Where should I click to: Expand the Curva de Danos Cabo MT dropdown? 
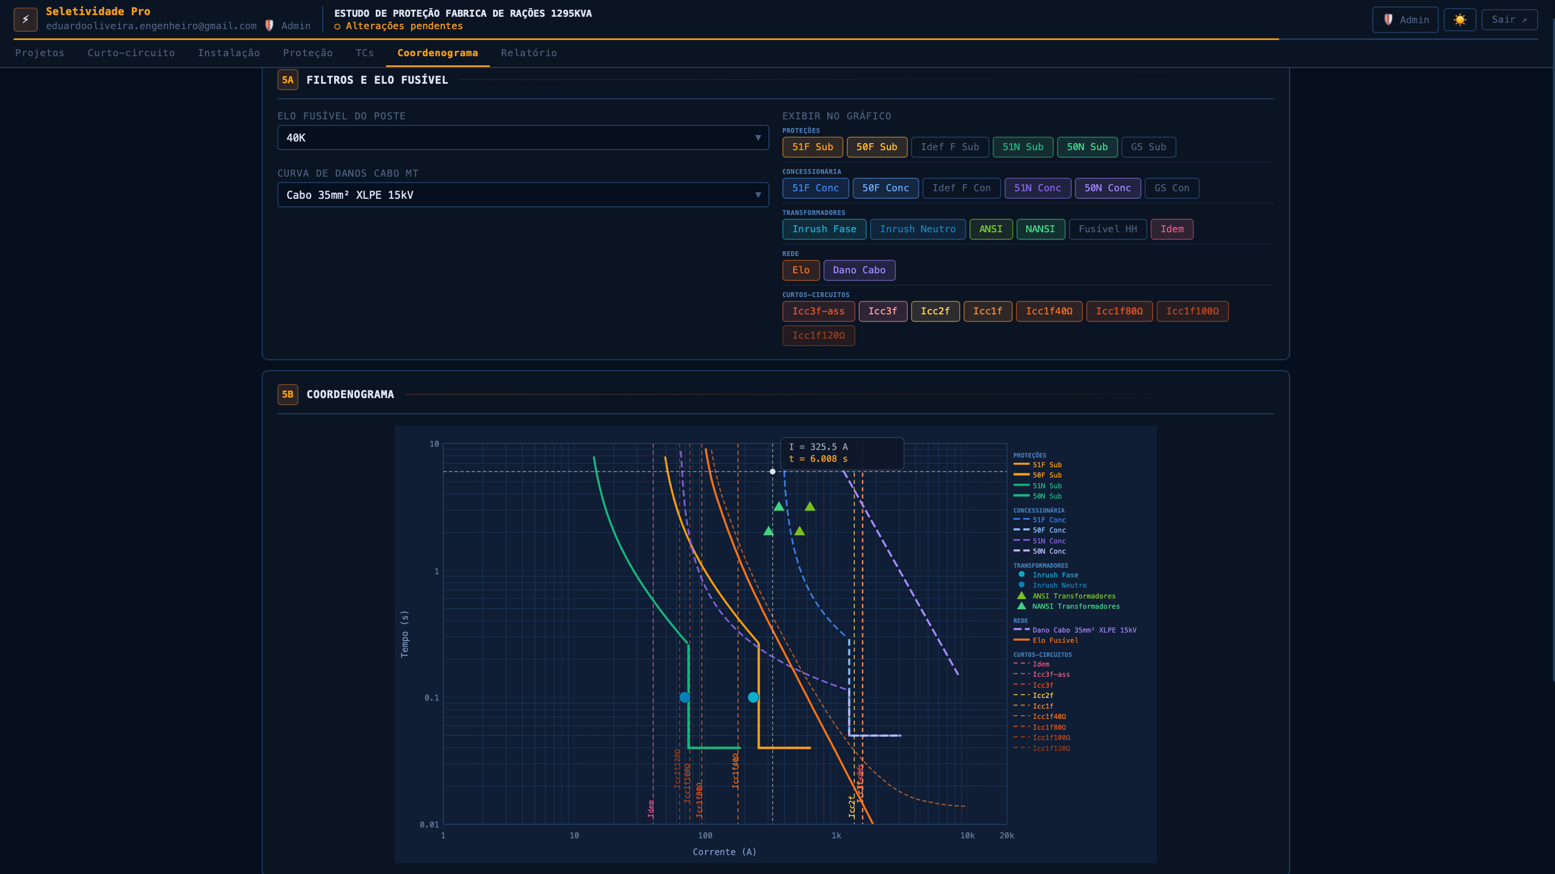coord(523,195)
